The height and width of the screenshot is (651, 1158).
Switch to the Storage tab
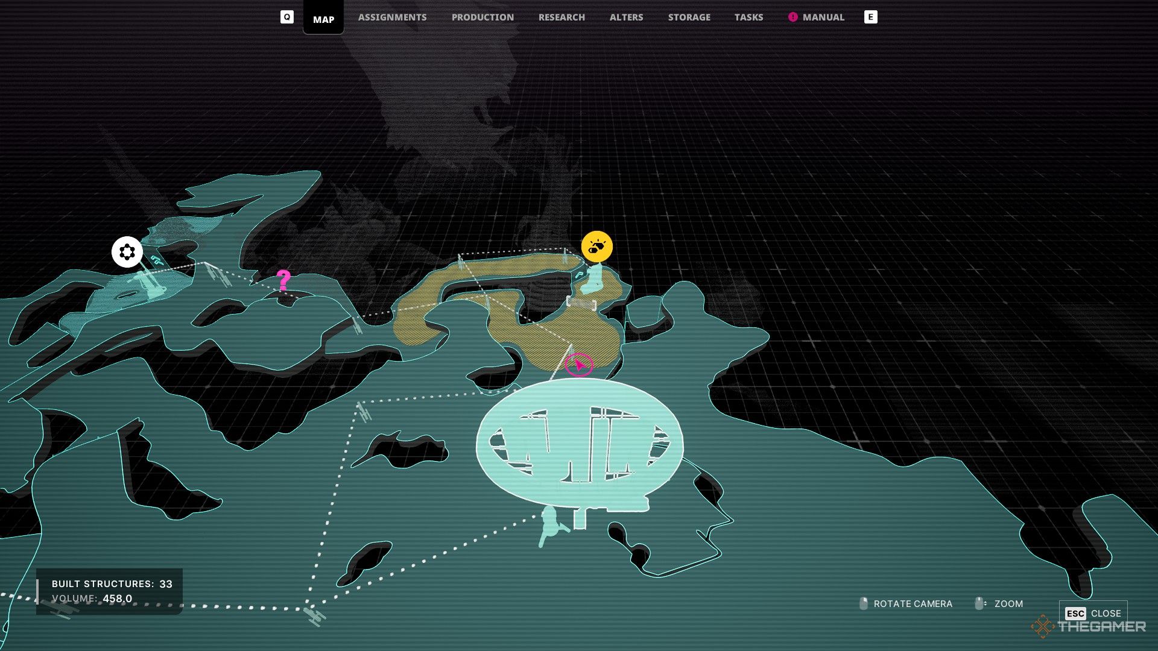(689, 17)
